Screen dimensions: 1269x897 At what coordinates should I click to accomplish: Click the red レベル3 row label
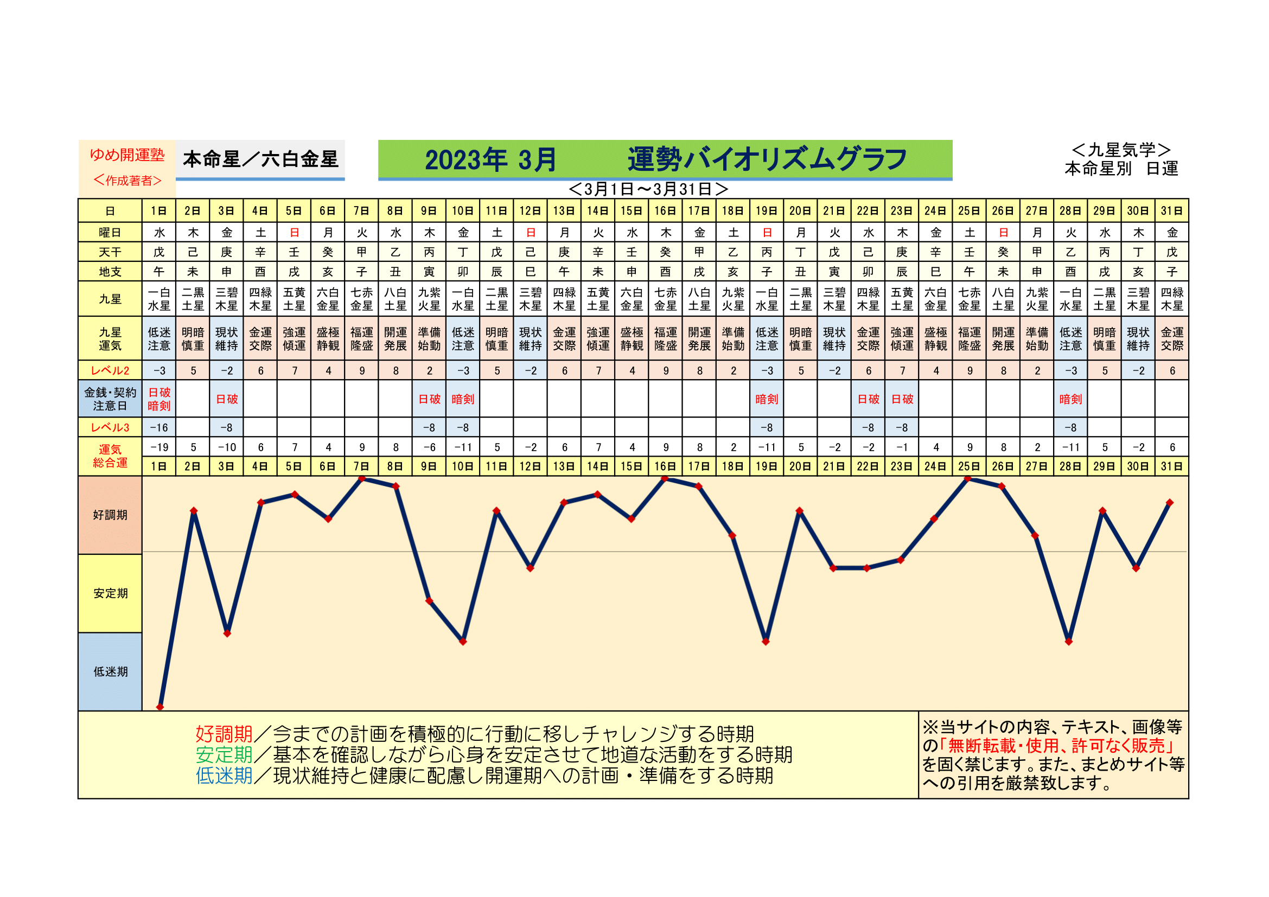click(x=110, y=427)
